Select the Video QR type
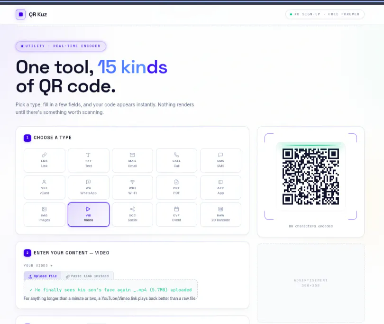Screen dimensions: 384x324 pyautogui.click(x=88, y=214)
